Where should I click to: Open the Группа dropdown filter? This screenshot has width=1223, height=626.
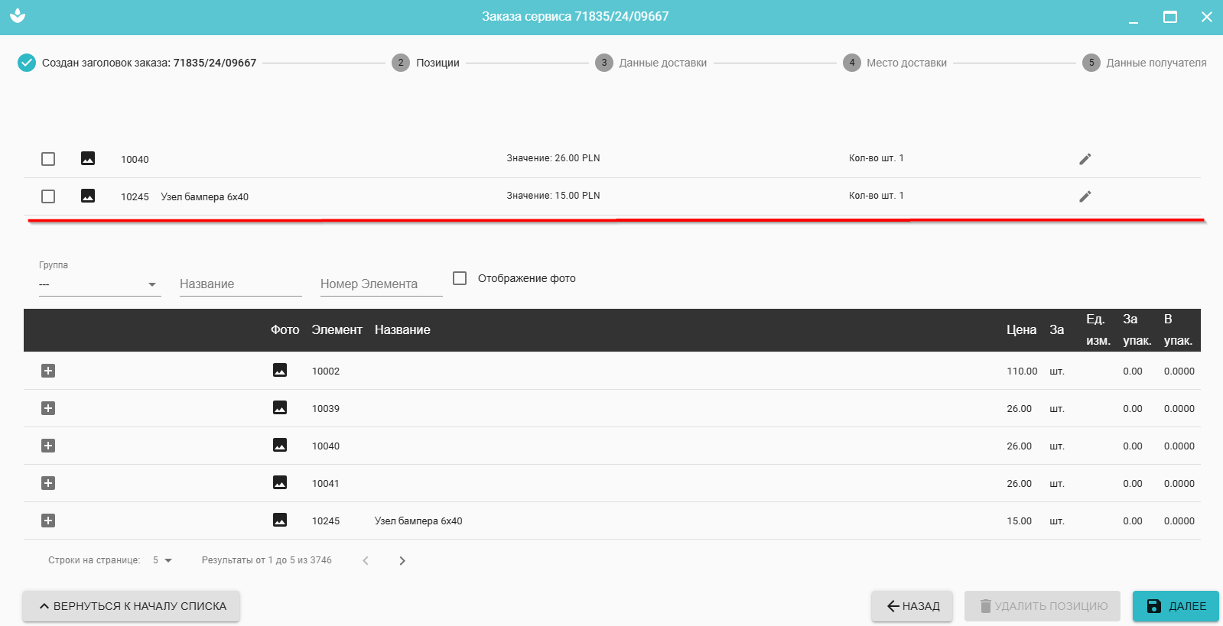(99, 284)
